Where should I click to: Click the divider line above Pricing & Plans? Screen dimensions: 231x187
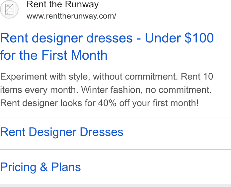116,150
